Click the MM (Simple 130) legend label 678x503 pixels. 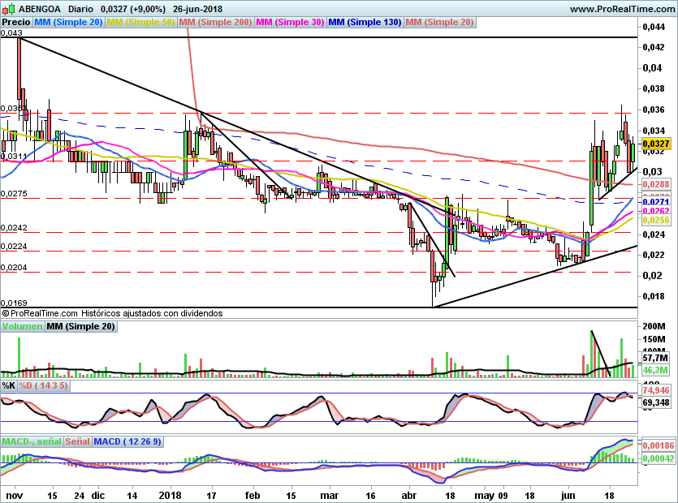(365, 22)
